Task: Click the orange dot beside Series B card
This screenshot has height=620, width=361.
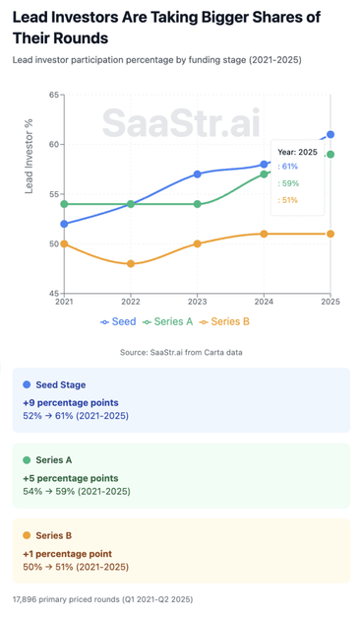Action: (x=27, y=535)
